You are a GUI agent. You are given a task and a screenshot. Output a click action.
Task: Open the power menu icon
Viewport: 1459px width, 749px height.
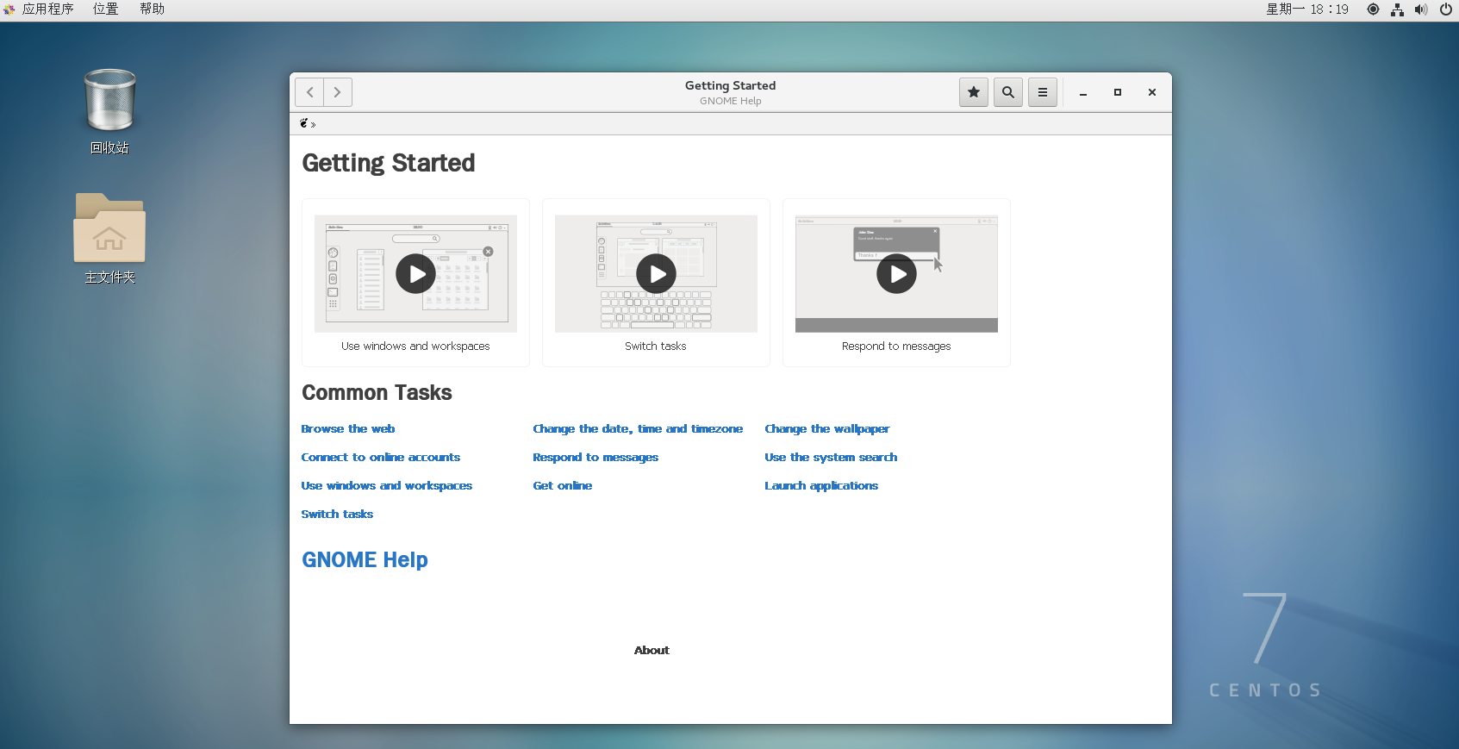tap(1446, 9)
